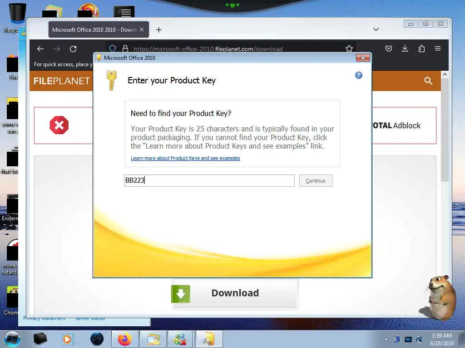The height and width of the screenshot is (348, 465).
Task: Bookmark page with the star icon
Action: tap(349, 48)
